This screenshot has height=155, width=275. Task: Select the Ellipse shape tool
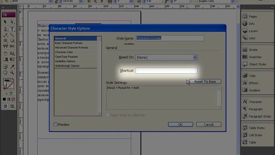(x=12, y=40)
